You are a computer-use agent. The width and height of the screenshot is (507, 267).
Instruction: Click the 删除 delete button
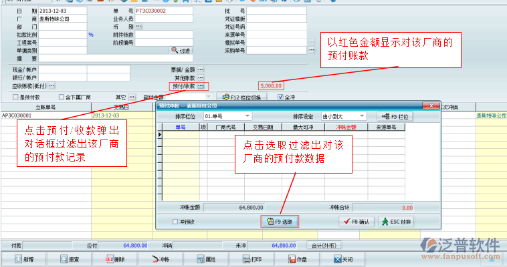coord(115,259)
